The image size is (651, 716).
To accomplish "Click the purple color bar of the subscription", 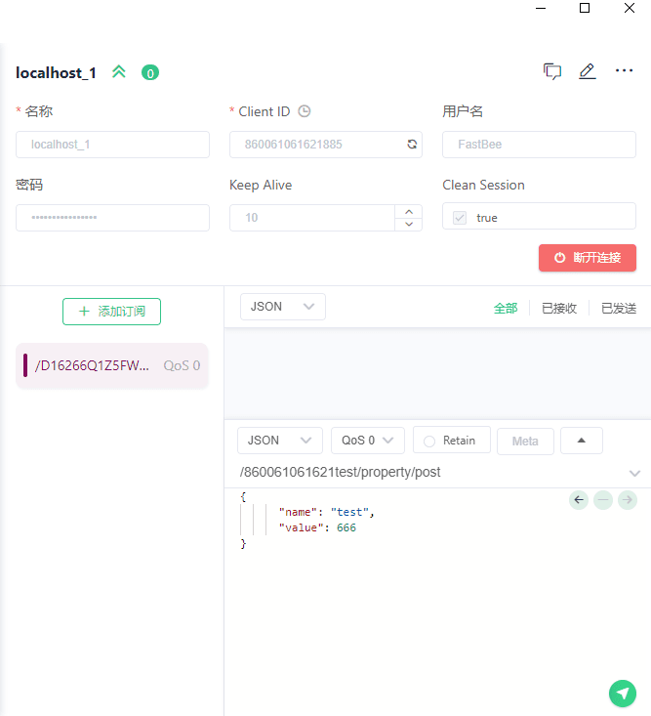I will click(x=25, y=365).
